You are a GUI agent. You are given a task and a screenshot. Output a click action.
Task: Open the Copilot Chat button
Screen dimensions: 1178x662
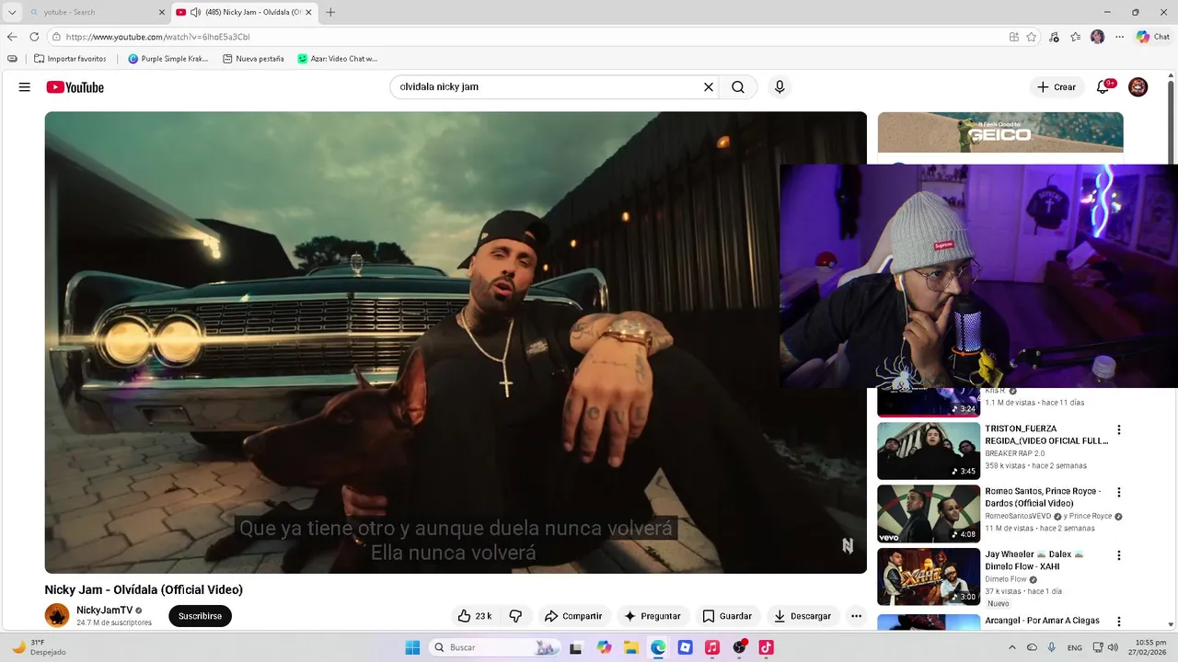click(1153, 37)
